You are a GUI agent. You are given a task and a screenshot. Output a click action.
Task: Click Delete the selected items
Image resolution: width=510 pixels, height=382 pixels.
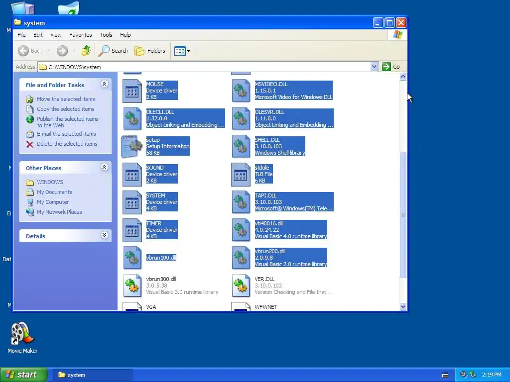[x=67, y=144]
